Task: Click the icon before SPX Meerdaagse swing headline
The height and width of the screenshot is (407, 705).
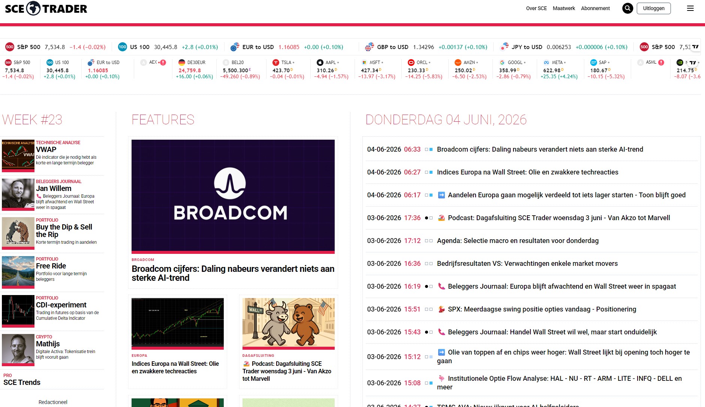Action: tap(442, 309)
